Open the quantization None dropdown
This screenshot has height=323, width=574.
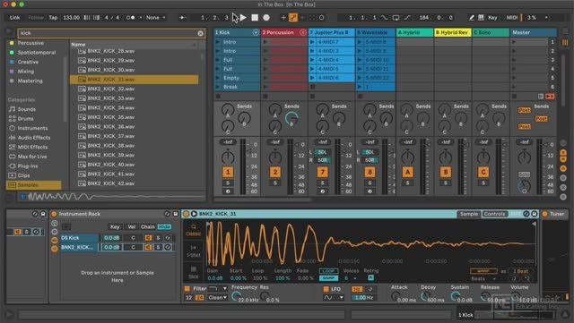click(155, 17)
